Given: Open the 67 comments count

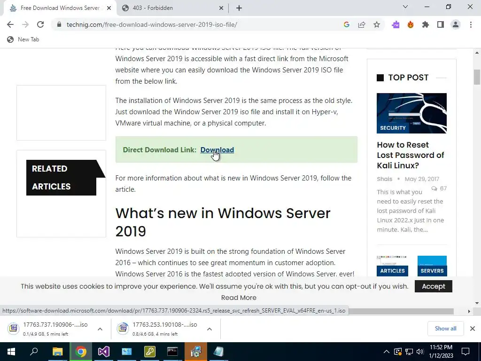Looking at the screenshot, I should 439,188.
